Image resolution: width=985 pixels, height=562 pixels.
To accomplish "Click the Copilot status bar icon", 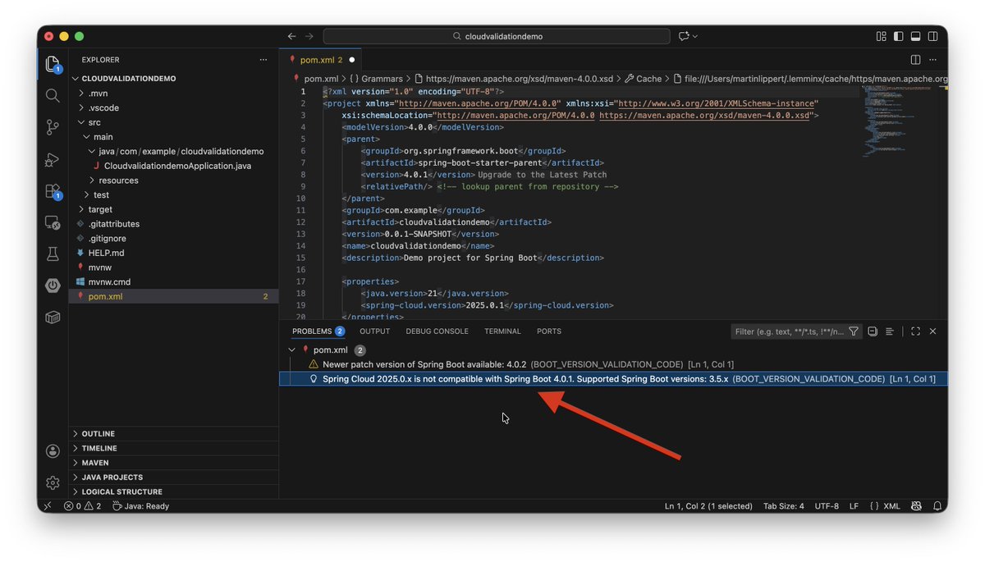I will pyautogui.click(x=914, y=506).
